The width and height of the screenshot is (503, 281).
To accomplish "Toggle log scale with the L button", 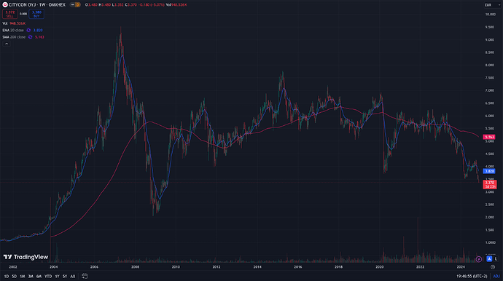I will click(x=496, y=258).
